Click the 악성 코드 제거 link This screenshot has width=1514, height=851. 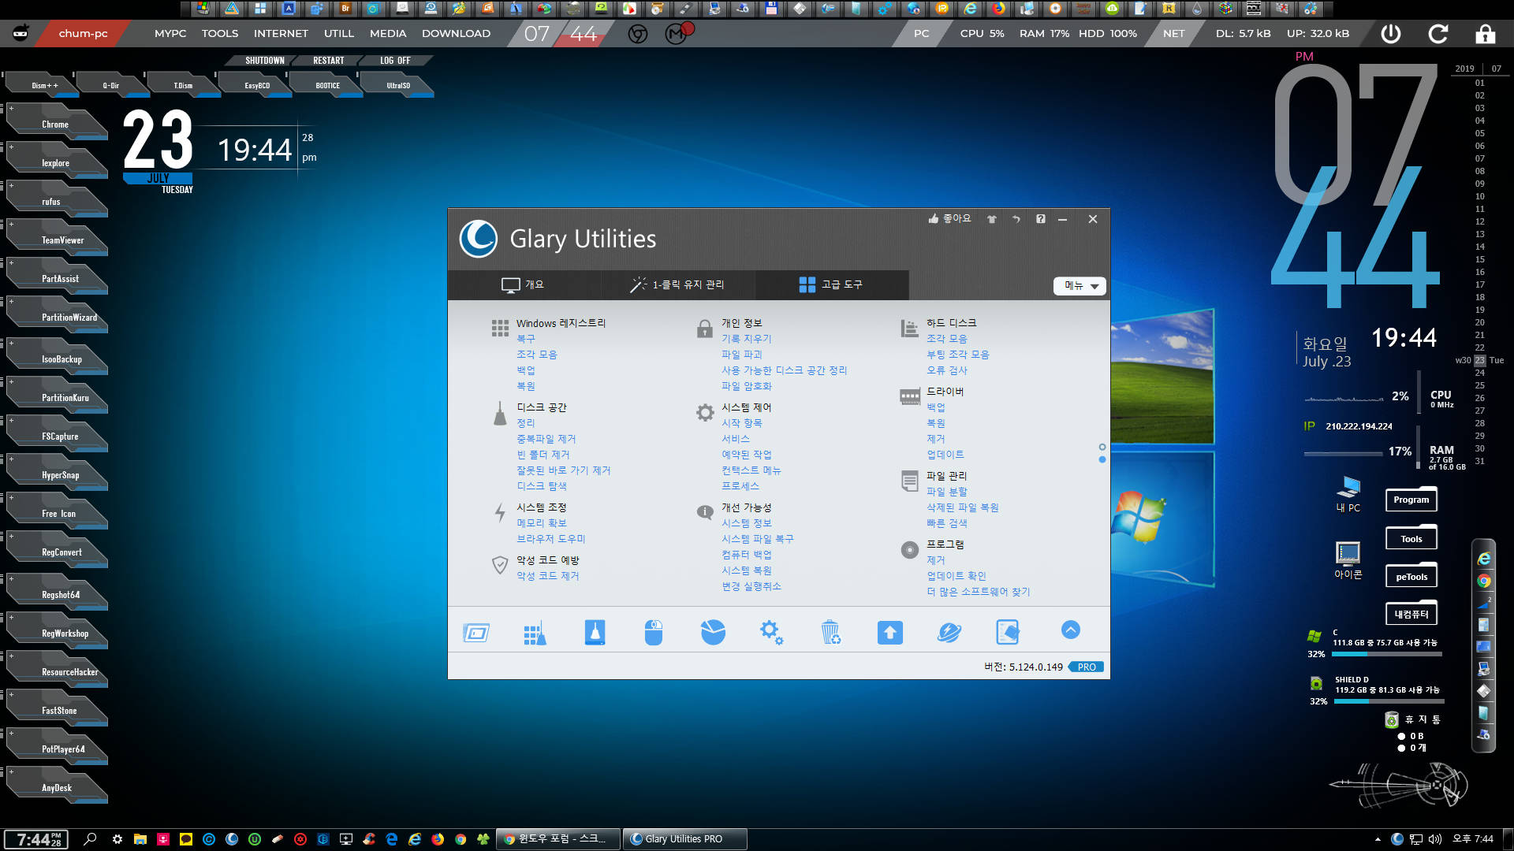(547, 576)
